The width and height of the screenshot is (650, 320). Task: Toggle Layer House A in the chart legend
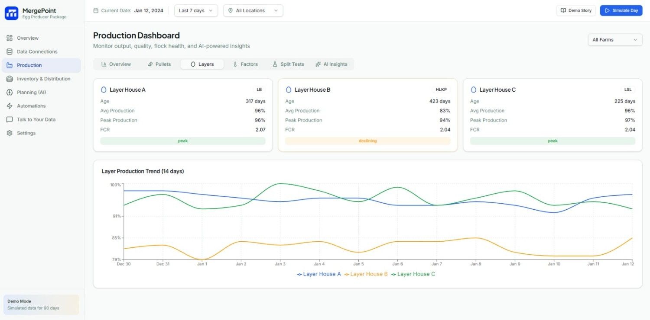[x=318, y=274]
